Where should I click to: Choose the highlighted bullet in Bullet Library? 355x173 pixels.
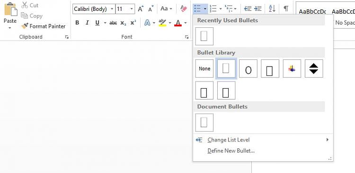(x=226, y=68)
